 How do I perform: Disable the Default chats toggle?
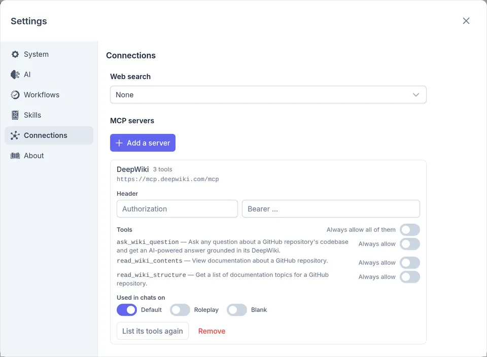(x=127, y=310)
